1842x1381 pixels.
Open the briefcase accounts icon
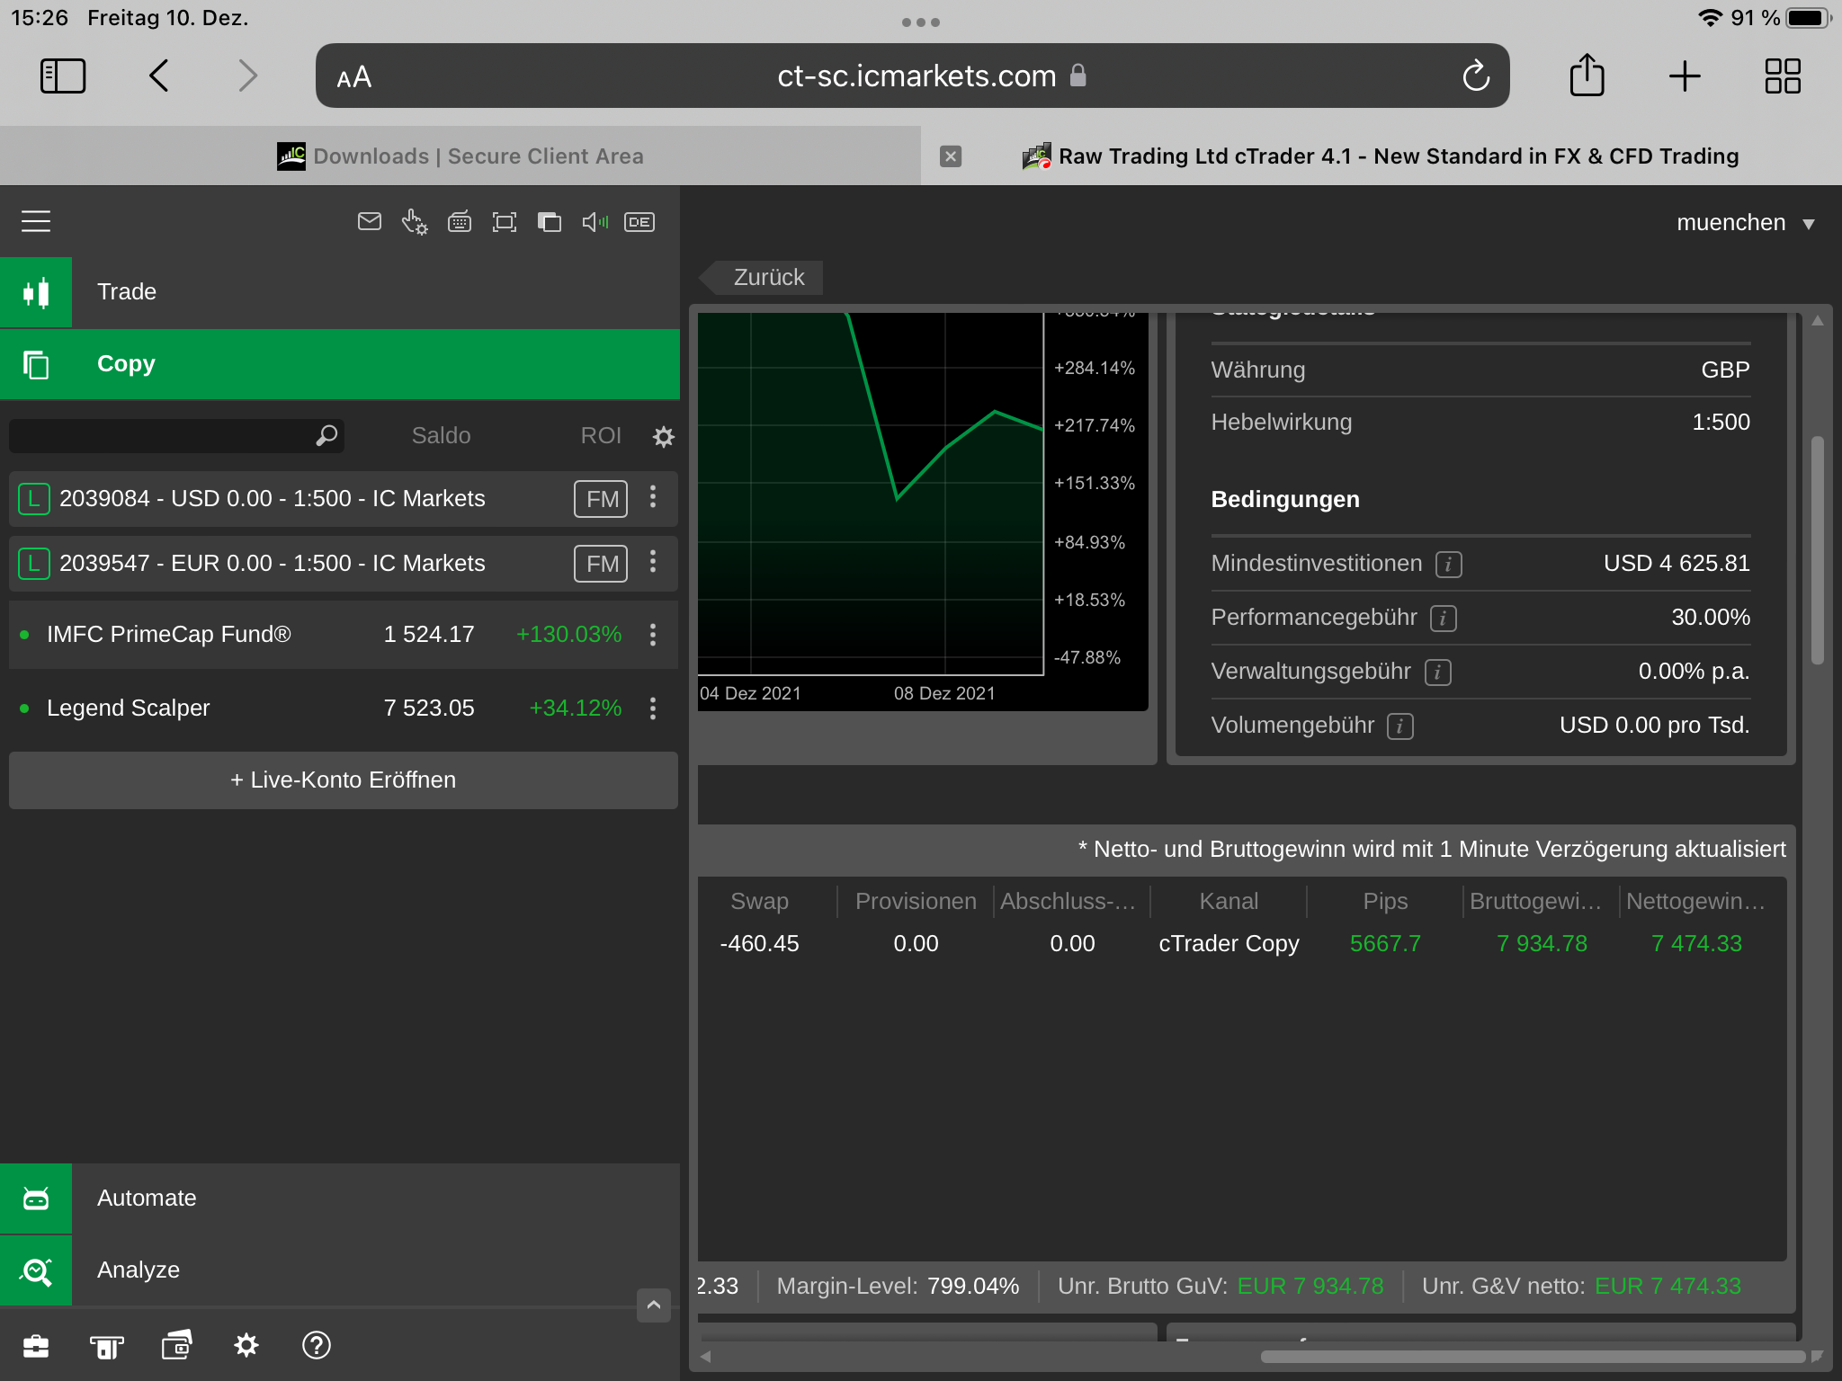coord(36,1346)
